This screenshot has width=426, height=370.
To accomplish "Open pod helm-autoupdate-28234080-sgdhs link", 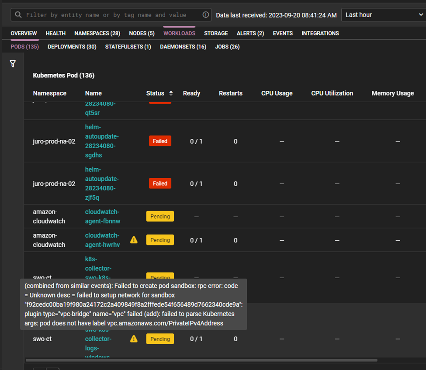I will (102, 141).
